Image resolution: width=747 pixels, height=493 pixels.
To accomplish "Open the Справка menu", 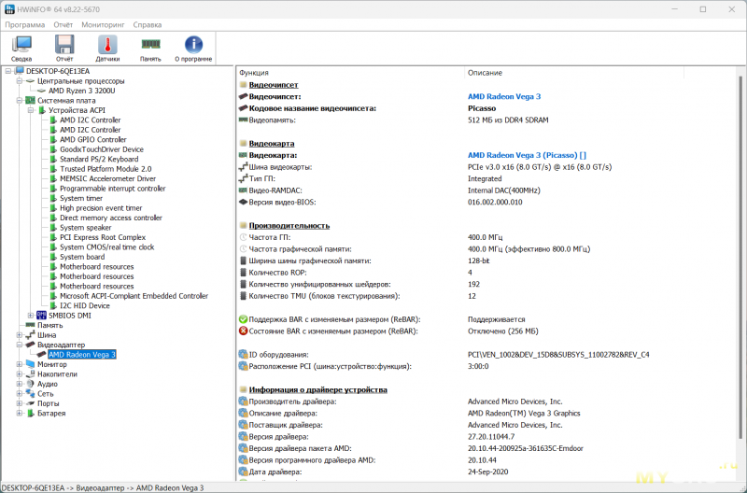I will [148, 25].
